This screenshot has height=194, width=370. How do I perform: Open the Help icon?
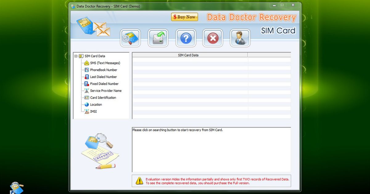coord(185,38)
